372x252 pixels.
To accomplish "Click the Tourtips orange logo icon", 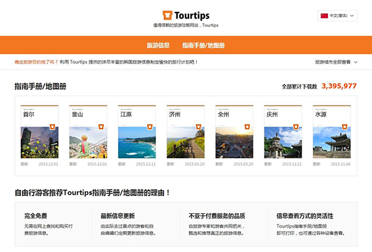I will pyautogui.click(x=167, y=15).
